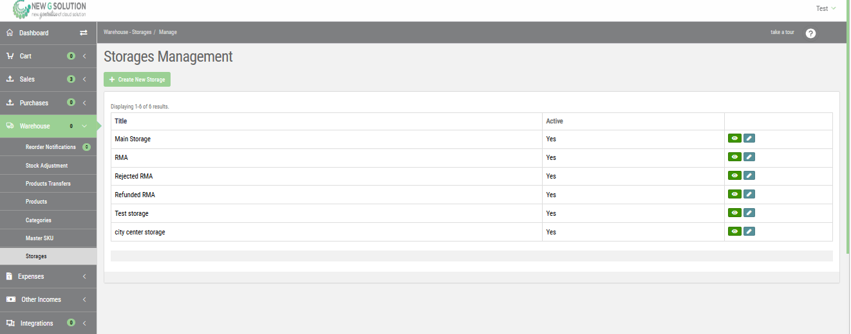Click the Warehouse - Storages breadcrumb
The height and width of the screenshot is (334, 851).
tap(127, 32)
